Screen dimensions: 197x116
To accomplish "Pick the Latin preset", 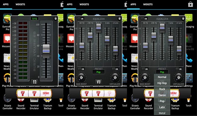I will coord(162,107).
